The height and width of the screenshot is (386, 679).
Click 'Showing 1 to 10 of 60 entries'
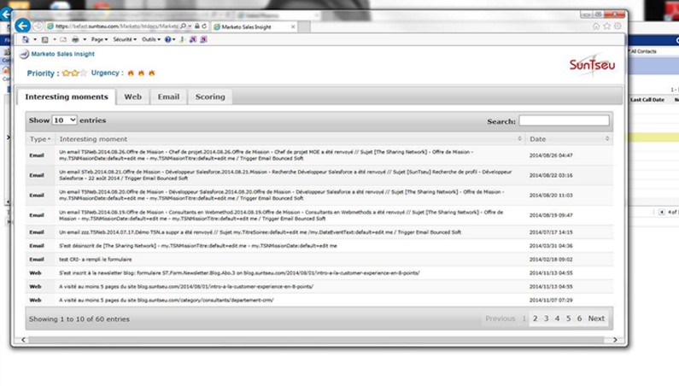[79, 319]
